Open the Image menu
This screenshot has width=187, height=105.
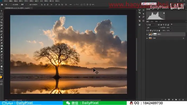(16, 1)
